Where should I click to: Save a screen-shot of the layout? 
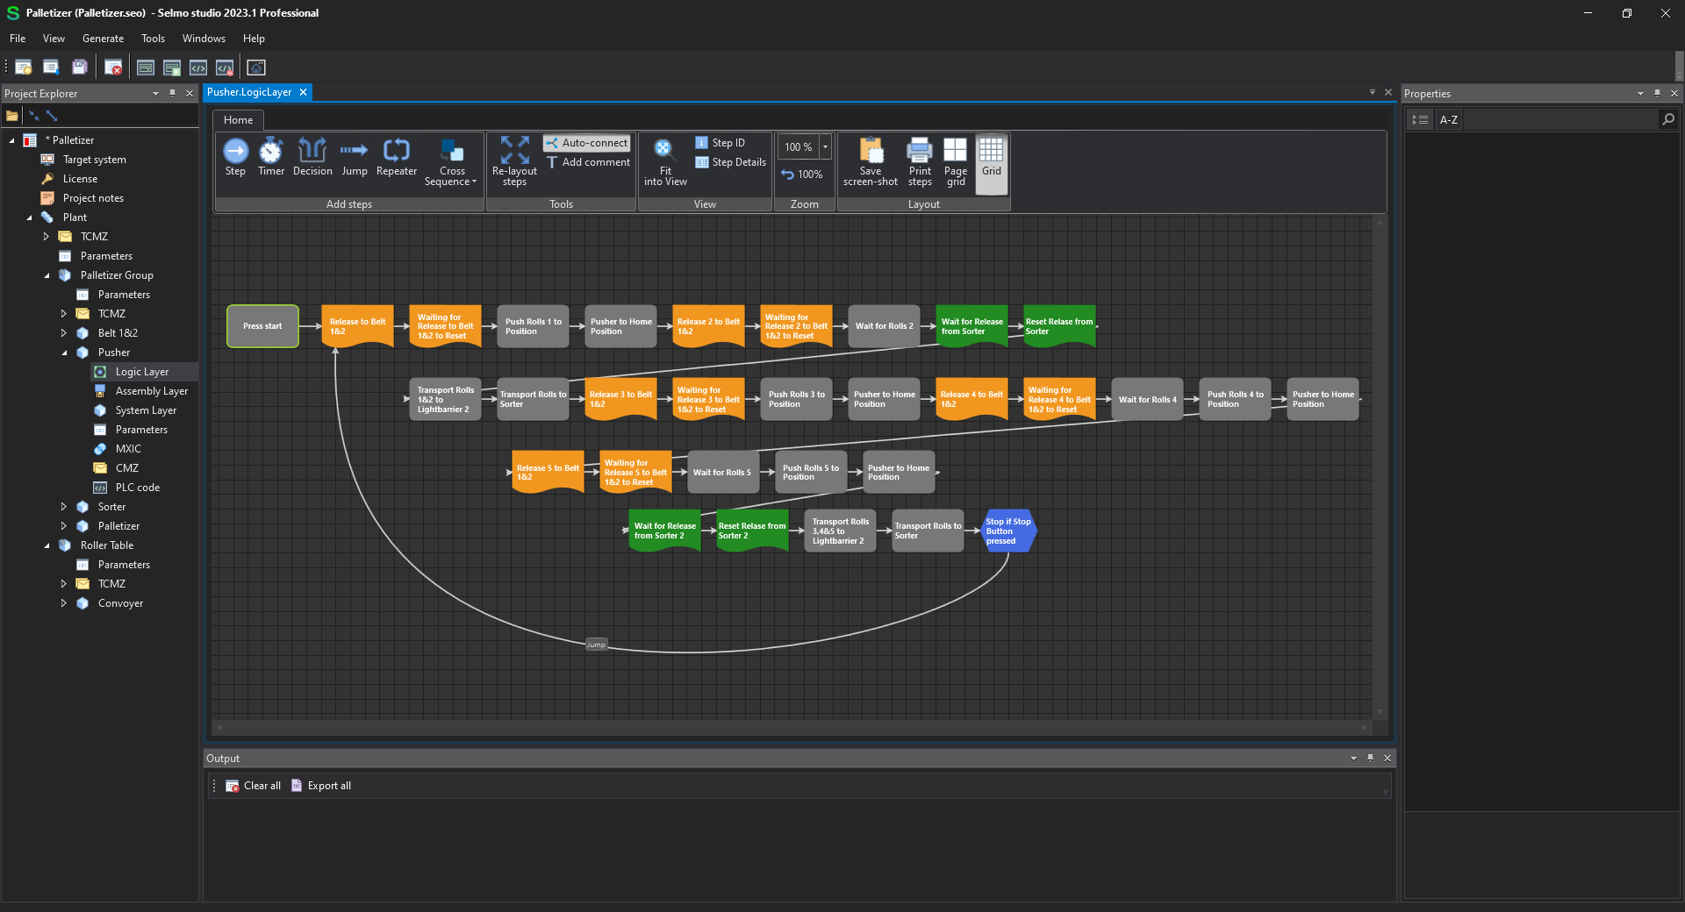tap(870, 162)
